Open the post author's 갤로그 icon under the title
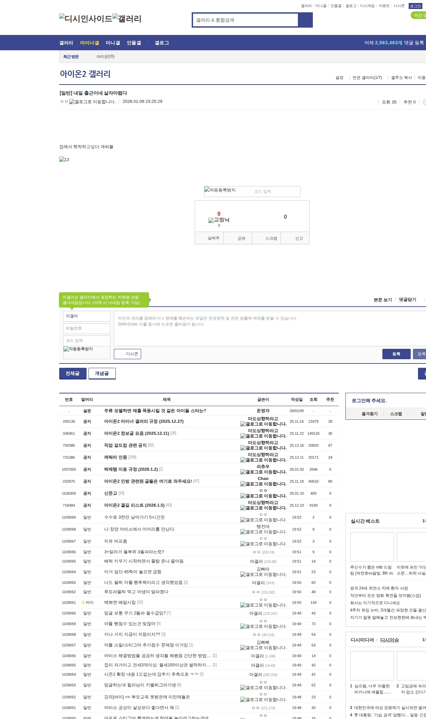Image resolution: width=426 pixels, height=719 pixels. (93, 102)
